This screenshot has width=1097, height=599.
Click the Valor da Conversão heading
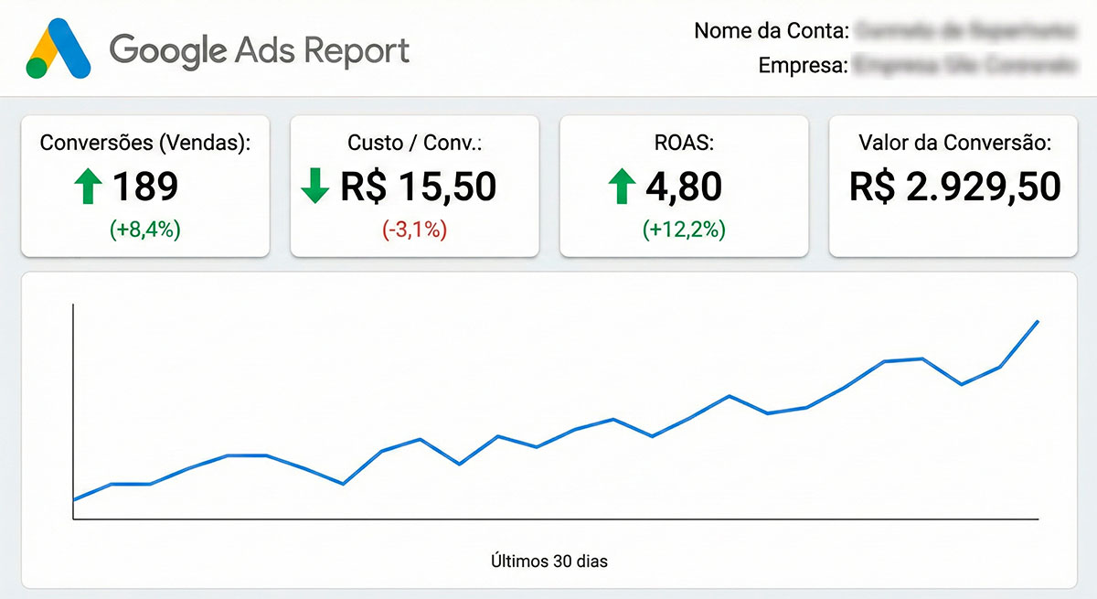click(x=954, y=142)
